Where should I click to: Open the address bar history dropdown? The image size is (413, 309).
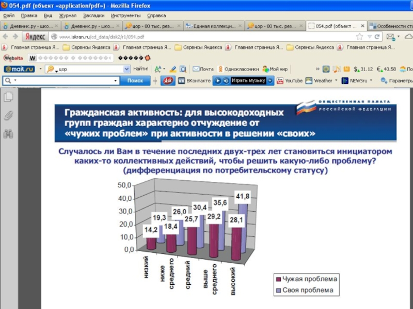point(369,37)
